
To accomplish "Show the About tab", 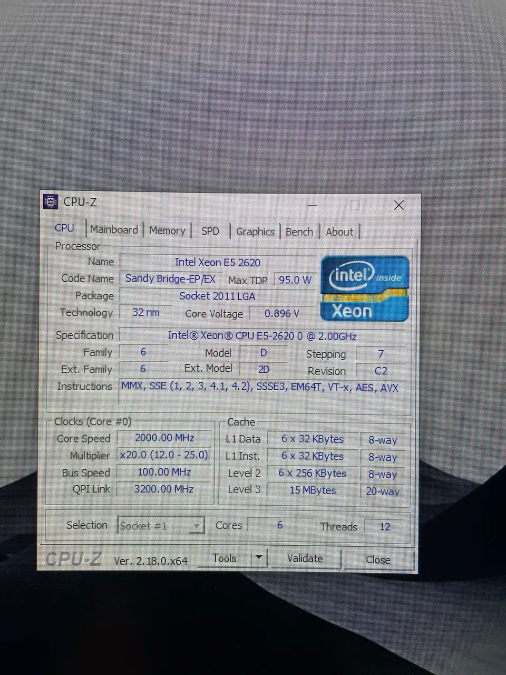I will click(x=339, y=232).
